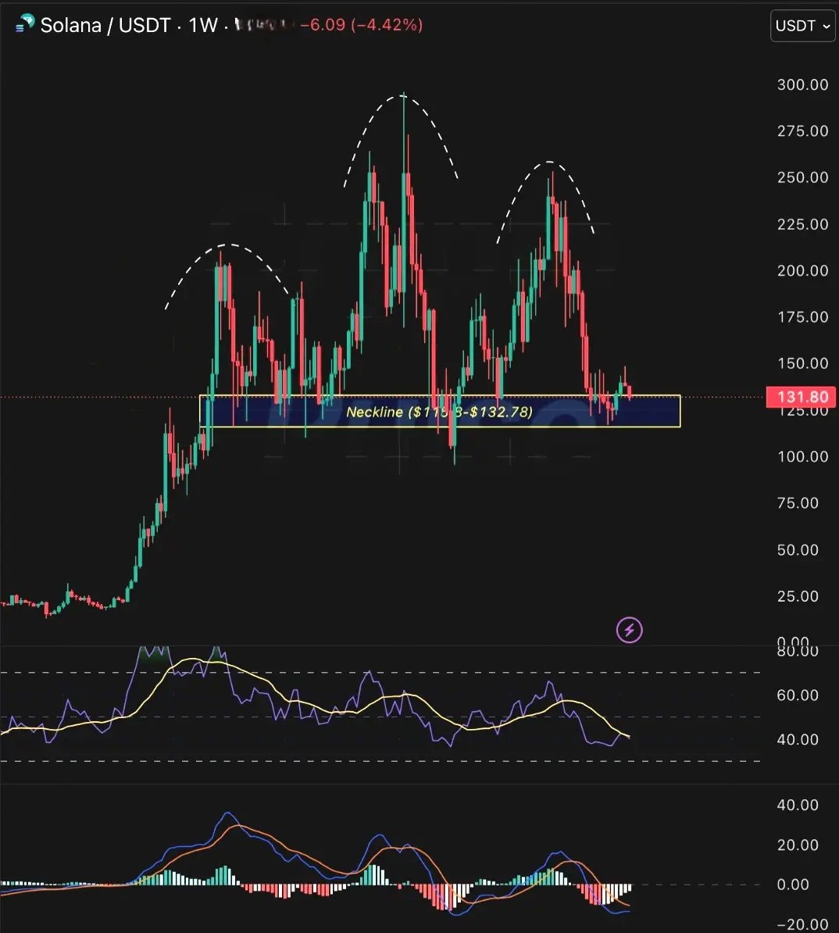Viewport: 839px width, 933px height.
Task: Click the purple lightning bolt icon
Action: [629, 630]
